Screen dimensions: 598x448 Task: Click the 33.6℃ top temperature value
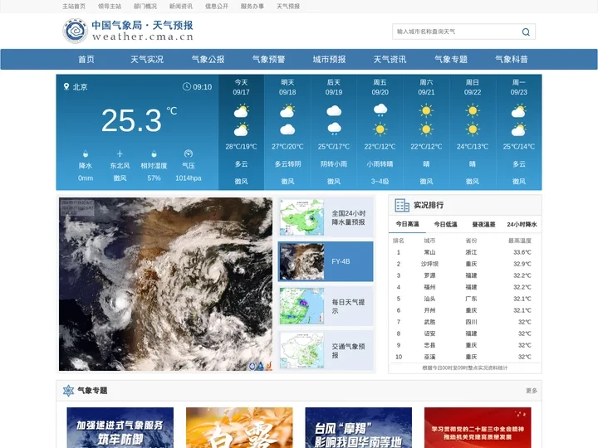click(x=522, y=252)
